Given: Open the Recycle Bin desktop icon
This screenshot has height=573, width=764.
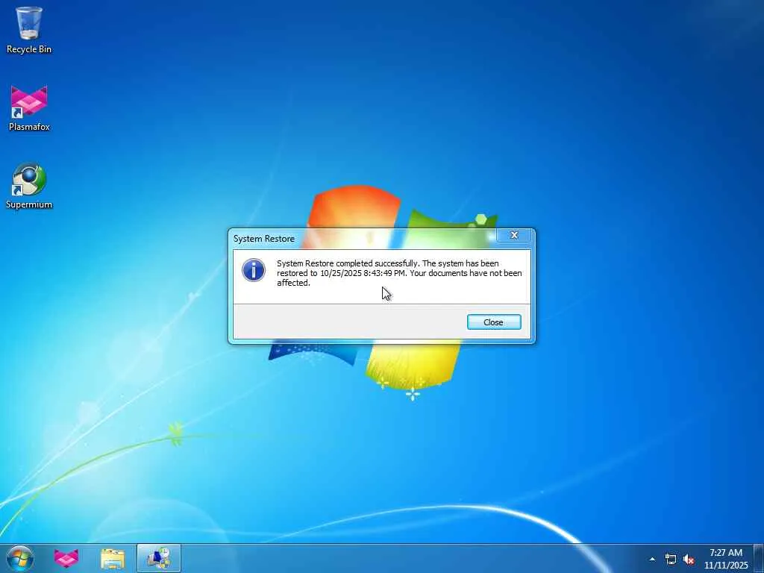Looking at the screenshot, I should pos(29,30).
